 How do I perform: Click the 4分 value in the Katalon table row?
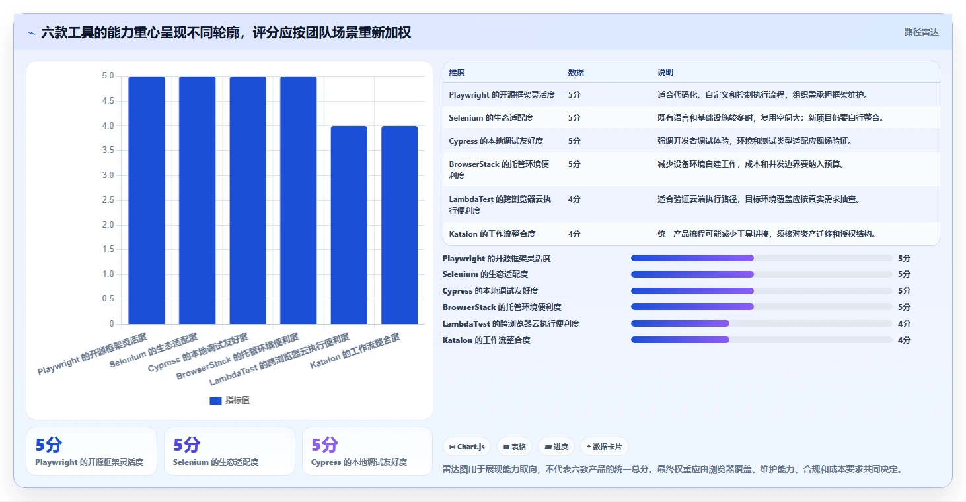[574, 234]
